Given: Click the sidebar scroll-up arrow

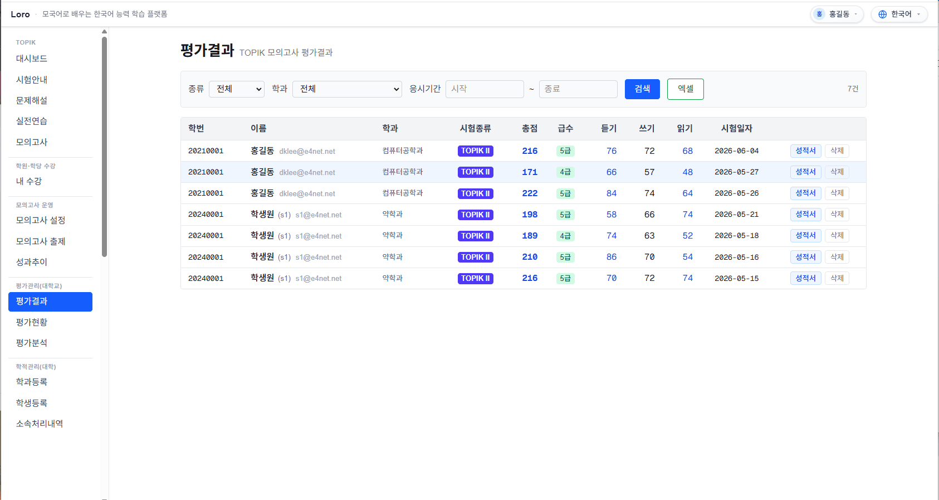Looking at the screenshot, I should pos(104,32).
